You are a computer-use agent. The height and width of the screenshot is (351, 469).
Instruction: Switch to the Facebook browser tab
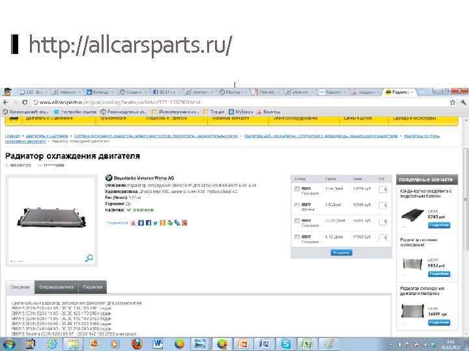[166, 92]
